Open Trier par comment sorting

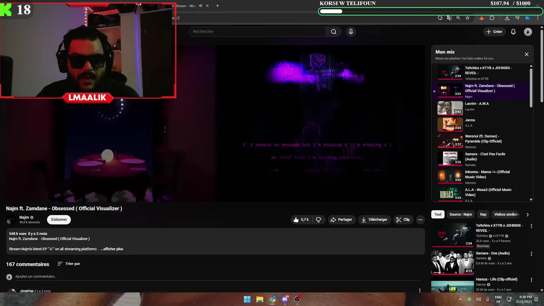[x=69, y=264]
